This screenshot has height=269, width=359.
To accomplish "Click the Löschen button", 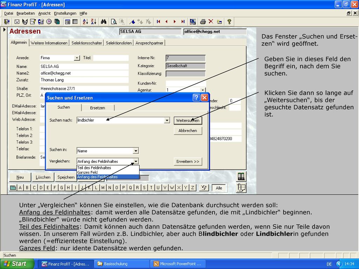I will pyautogui.click(x=43, y=177).
